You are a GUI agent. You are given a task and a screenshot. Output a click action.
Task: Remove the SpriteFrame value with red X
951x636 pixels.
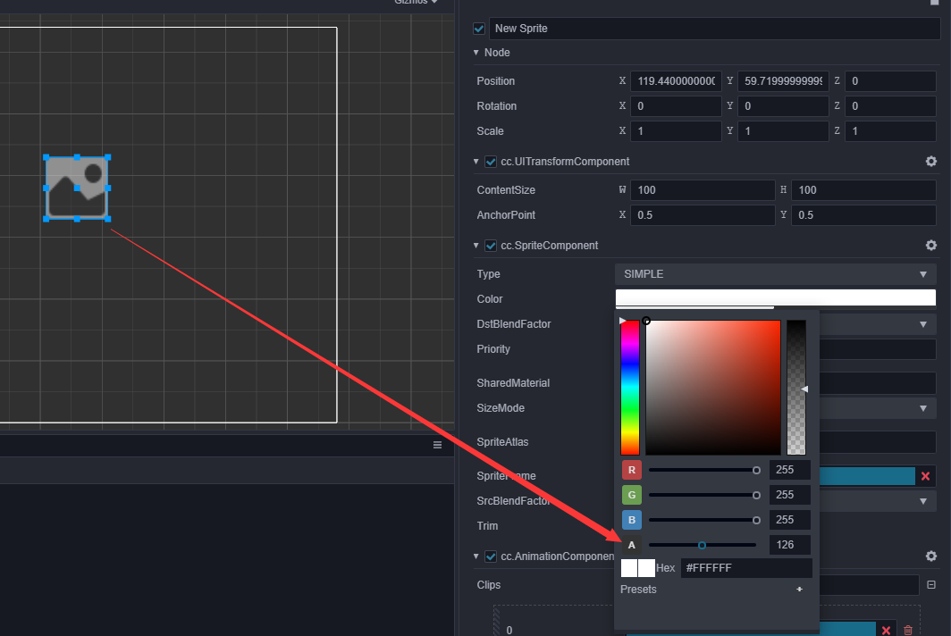click(x=926, y=476)
